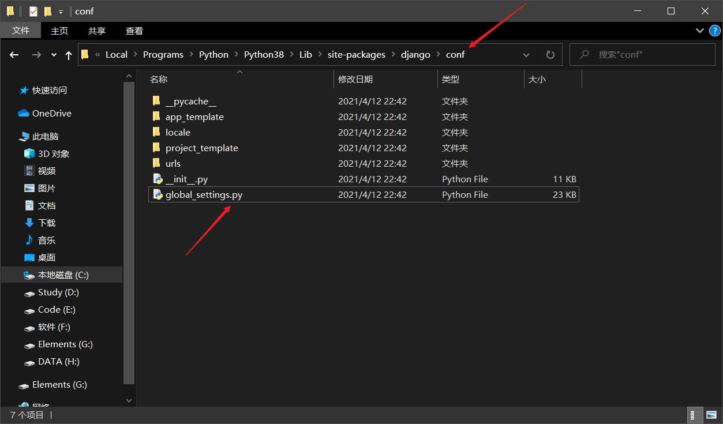
Task: Select the django breadcrumb segment
Action: tap(415, 55)
